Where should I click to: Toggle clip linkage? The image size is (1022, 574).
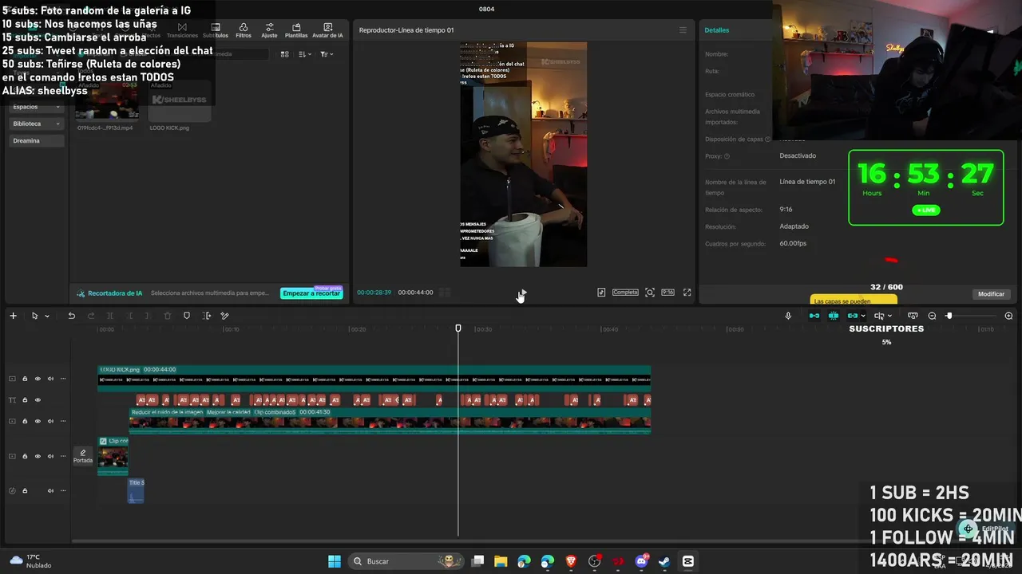(853, 316)
